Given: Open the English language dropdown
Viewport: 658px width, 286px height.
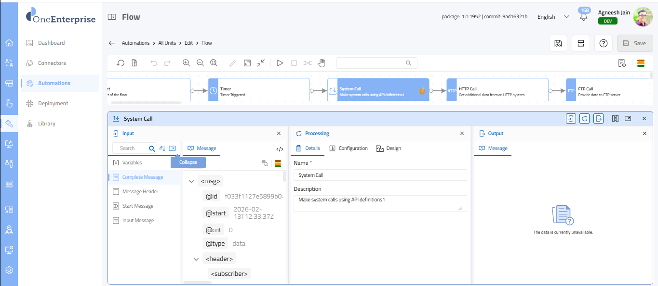Looking at the screenshot, I should [x=553, y=17].
